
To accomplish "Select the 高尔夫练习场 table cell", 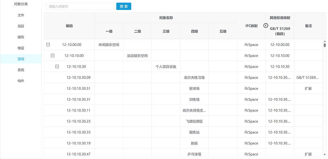I will pos(194,78).
